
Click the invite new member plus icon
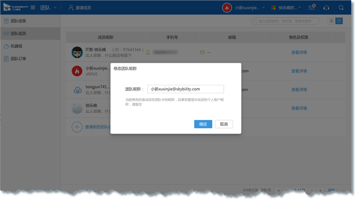77,127
